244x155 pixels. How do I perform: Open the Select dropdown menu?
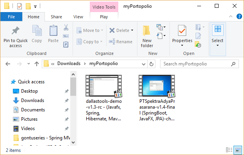tap(217, 39)
